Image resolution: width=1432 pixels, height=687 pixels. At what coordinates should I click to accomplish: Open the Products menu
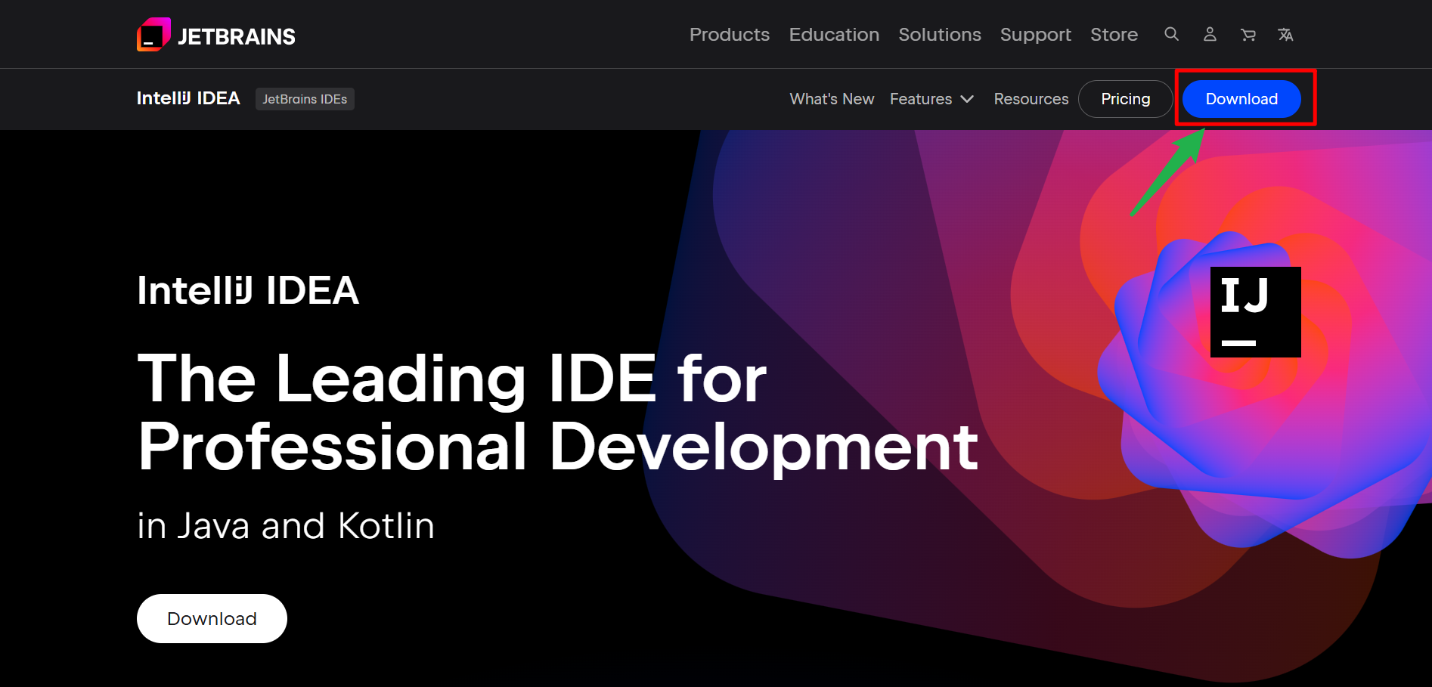tap(730, 35)
